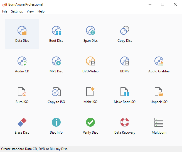Launch the Unpack ISO tool

pyautogui.click(x=159, y=92)
